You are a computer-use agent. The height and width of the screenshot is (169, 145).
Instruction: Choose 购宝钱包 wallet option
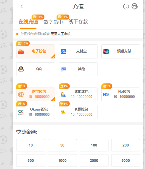point(35,94)
